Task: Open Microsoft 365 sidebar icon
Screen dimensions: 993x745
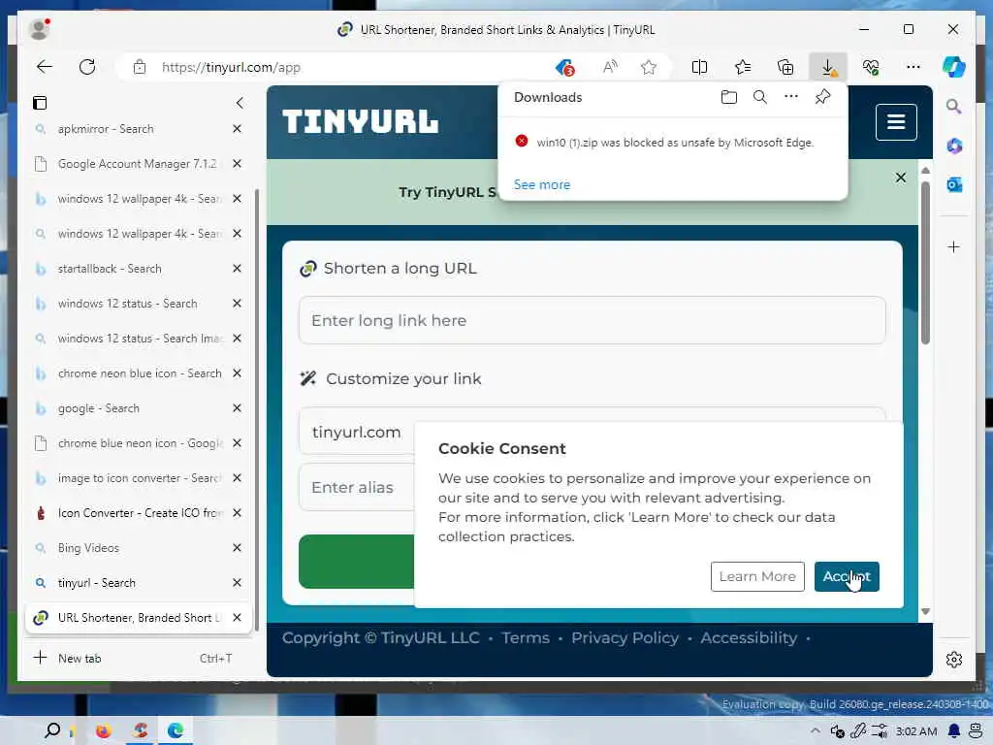Action: tap(954, 146)
